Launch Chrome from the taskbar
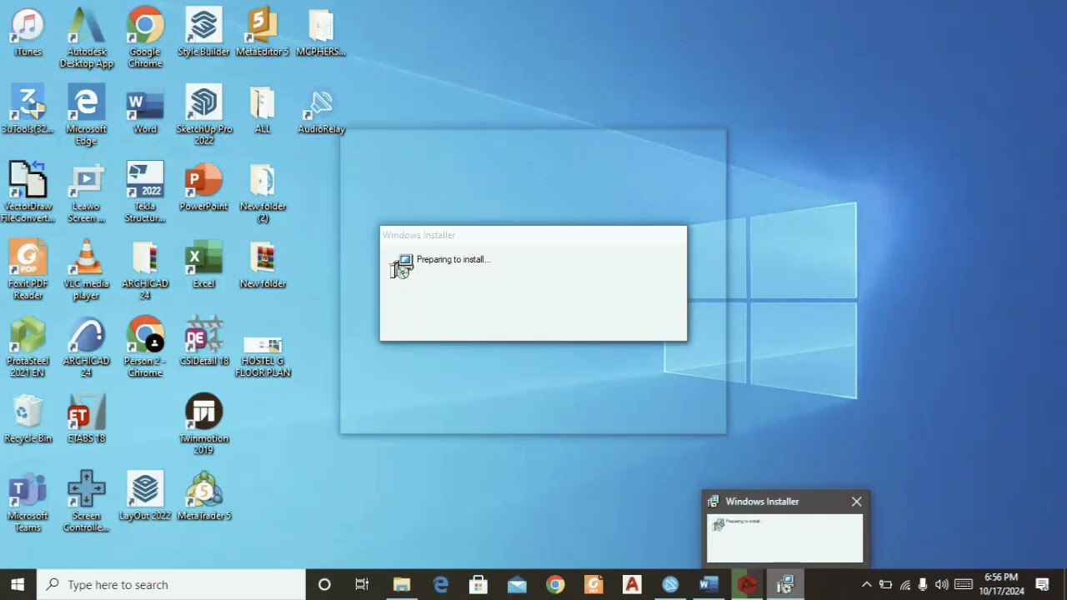The image size is (1067, 600). coord(555,584)
